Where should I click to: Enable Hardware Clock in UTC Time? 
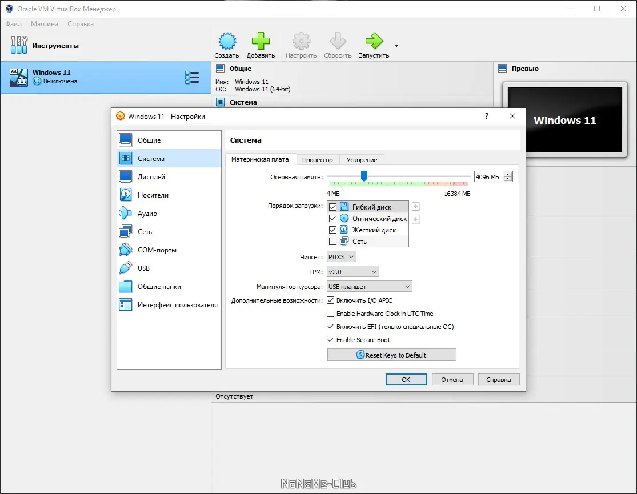tap(331, 313)
